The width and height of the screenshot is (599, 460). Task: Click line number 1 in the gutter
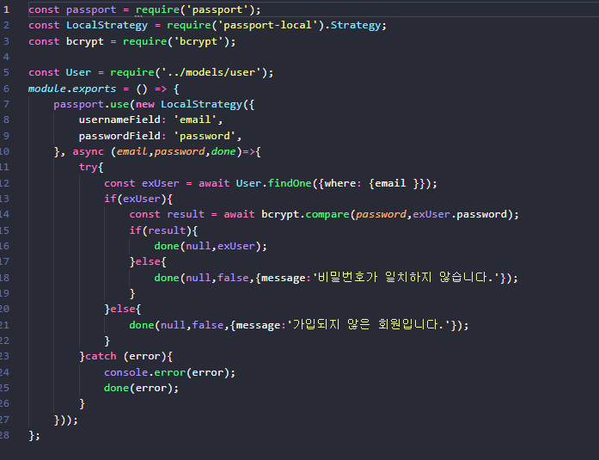[x=6, y=9]
